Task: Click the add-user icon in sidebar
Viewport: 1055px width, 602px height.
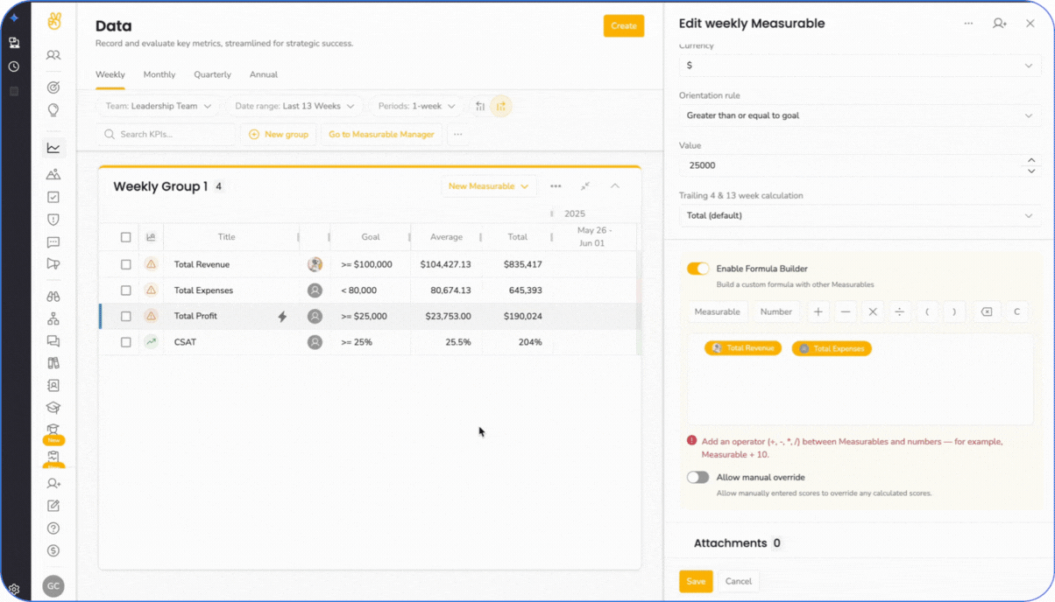Action: click(x=53, y=484)
